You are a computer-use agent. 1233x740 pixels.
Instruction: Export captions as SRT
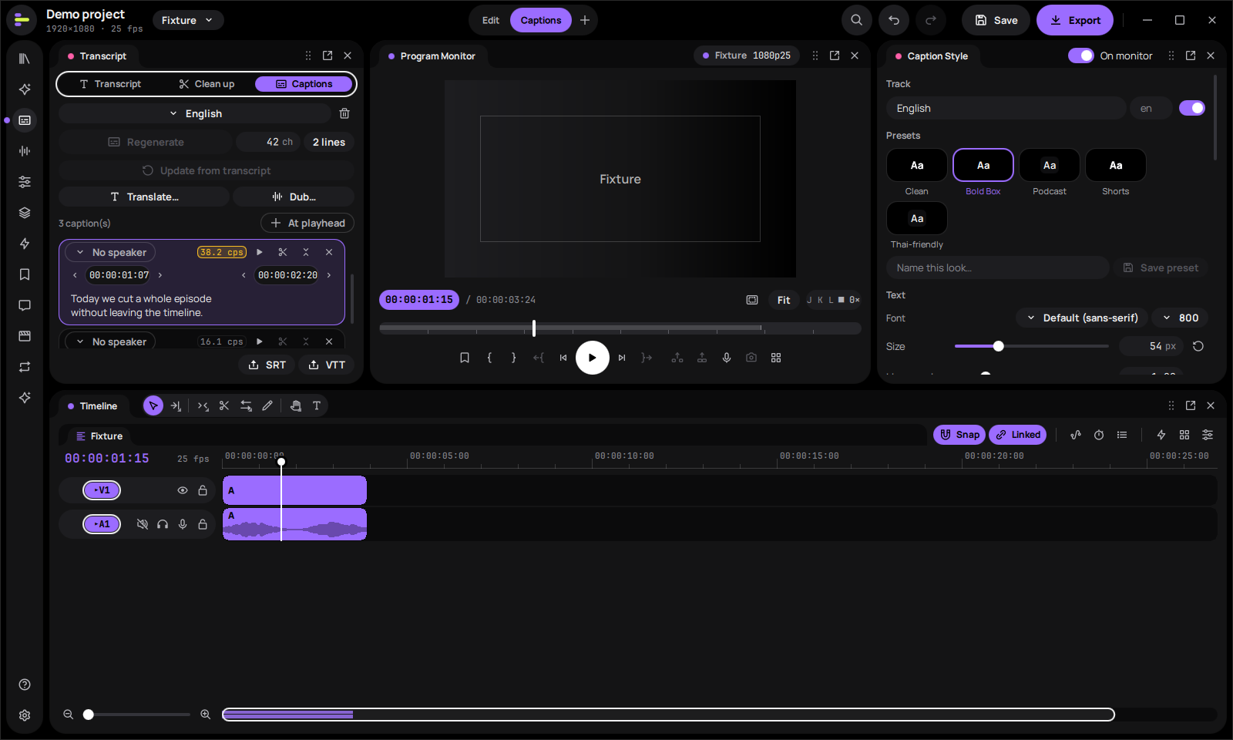[x=267, y=365]
